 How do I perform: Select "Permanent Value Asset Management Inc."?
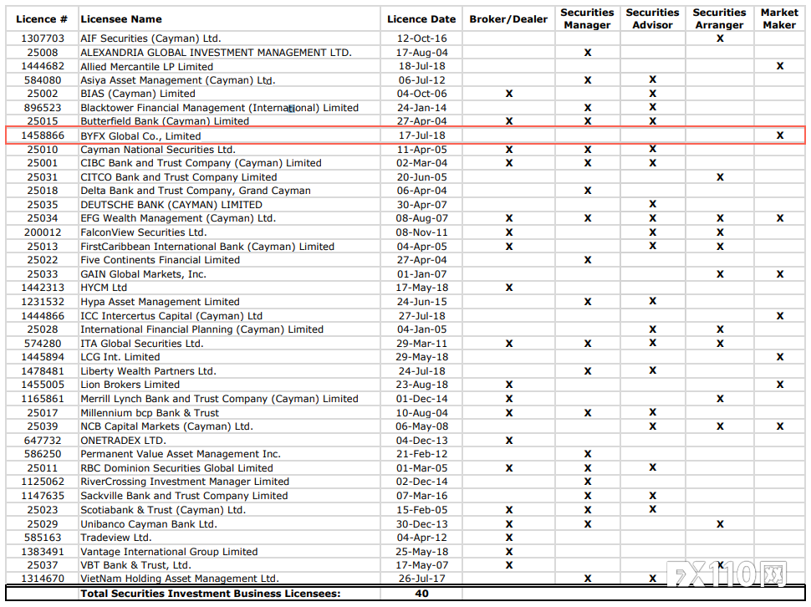(x=181, y=454)
